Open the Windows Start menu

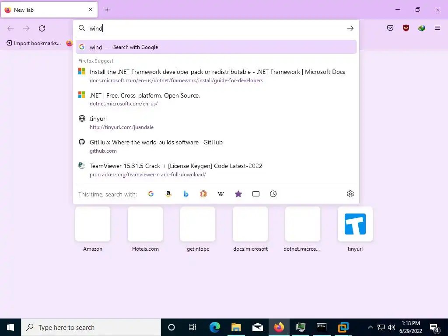tap(10, 327)
